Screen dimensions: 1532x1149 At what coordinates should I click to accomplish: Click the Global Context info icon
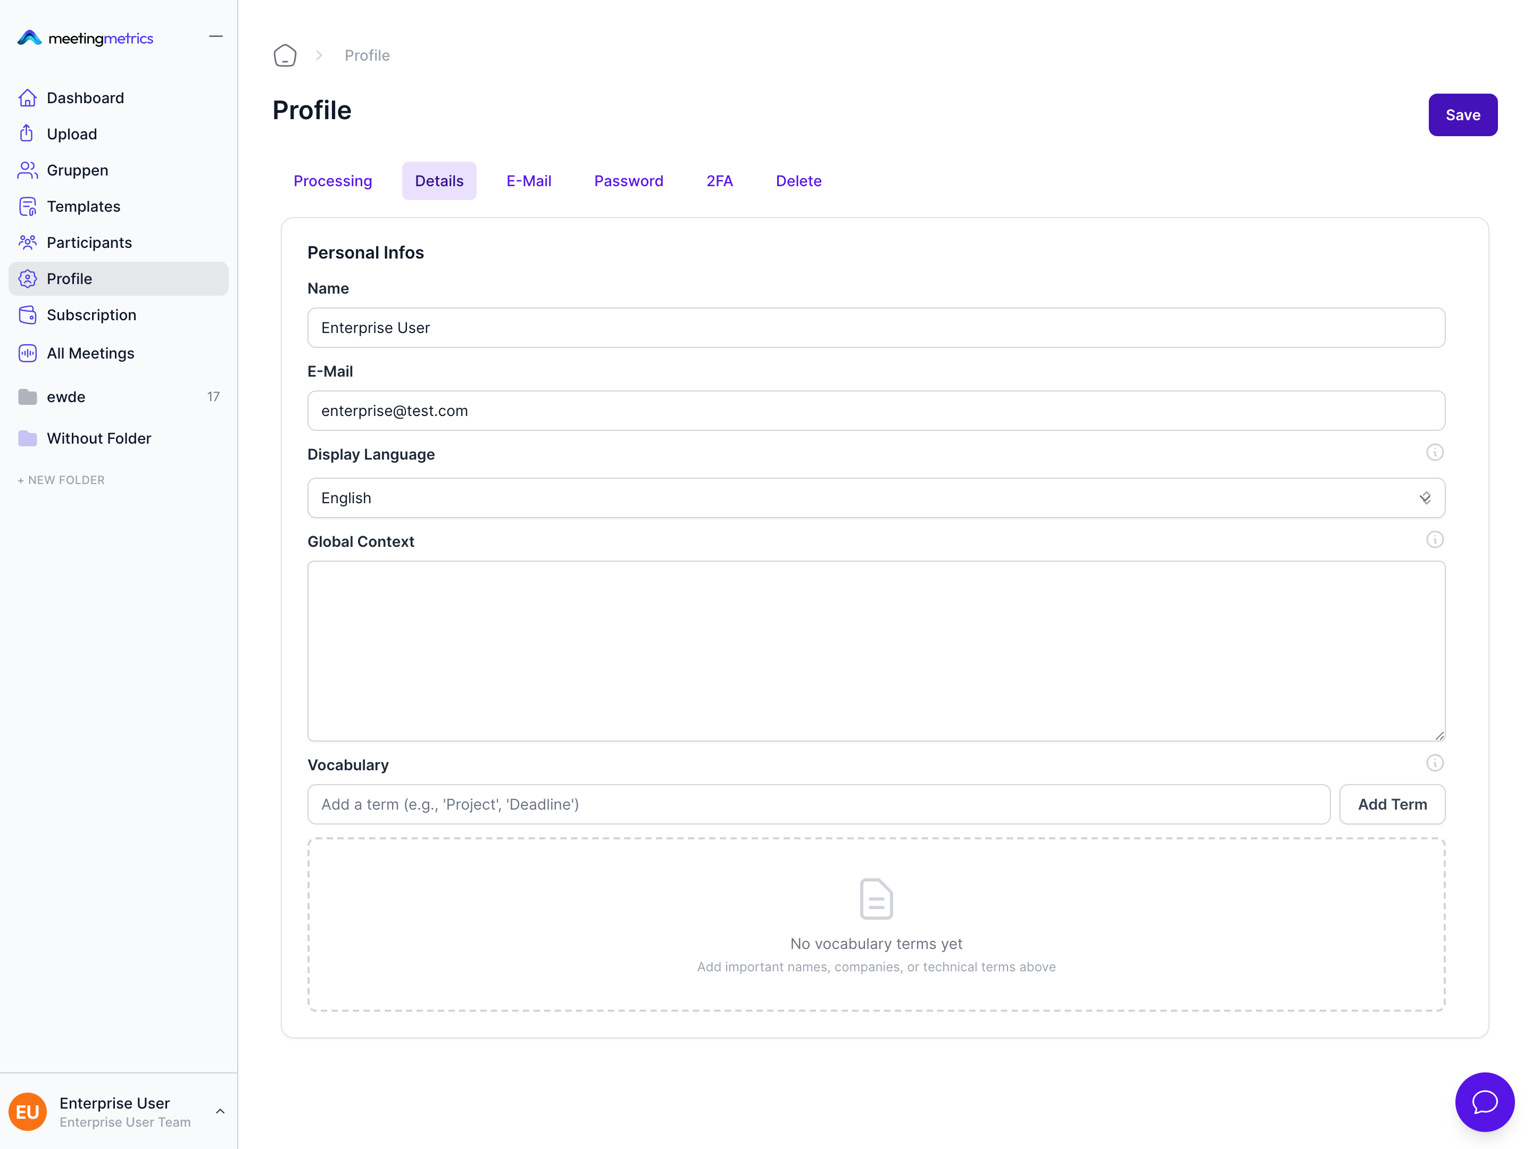click(x=1434, y=539)
